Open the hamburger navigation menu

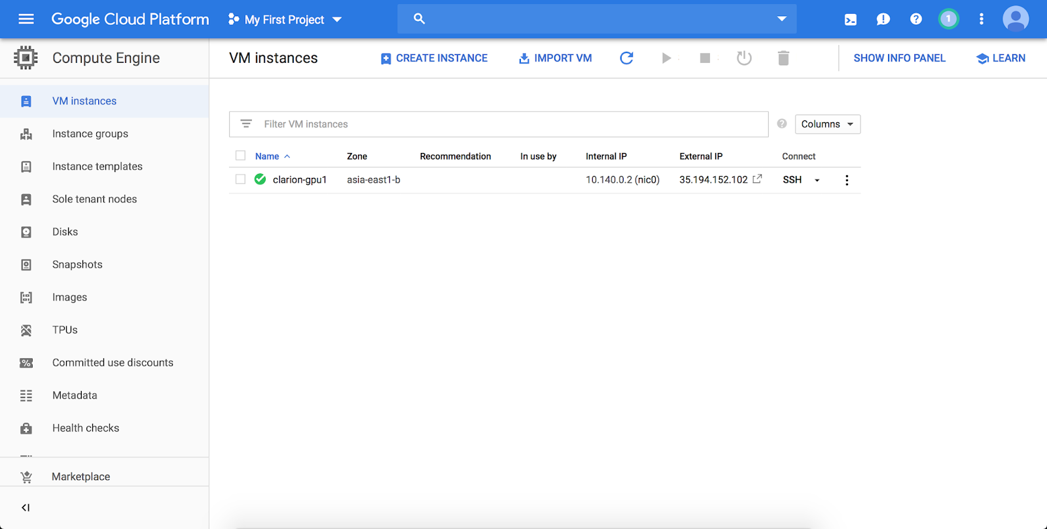click(26, 19)
